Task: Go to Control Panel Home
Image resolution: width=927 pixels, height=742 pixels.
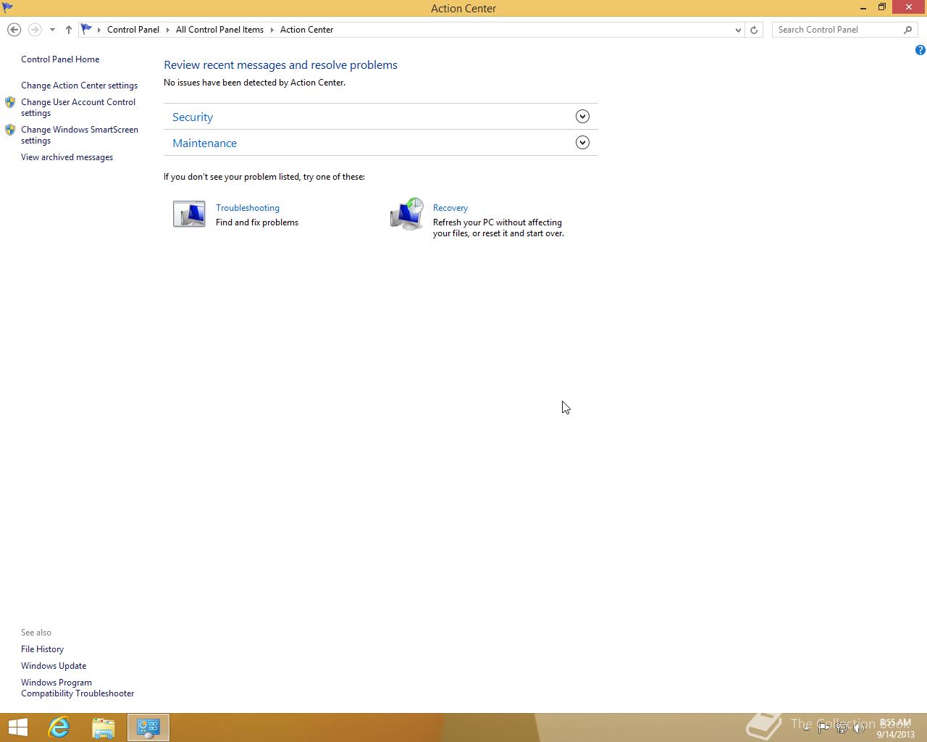Action: tap(60, 59)
